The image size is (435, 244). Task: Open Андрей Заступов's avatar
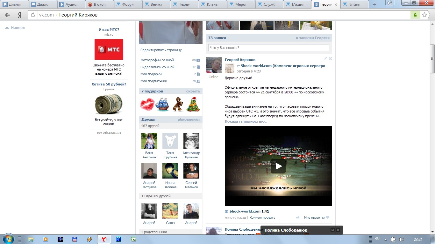(x=149, y=171)
